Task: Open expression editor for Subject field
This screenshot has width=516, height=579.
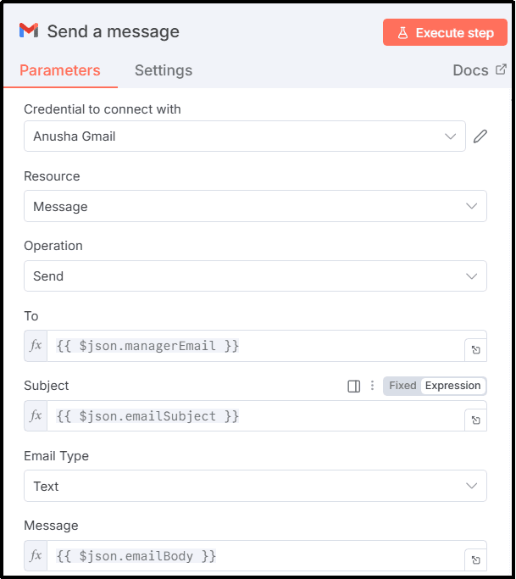Action: point(476,420)
